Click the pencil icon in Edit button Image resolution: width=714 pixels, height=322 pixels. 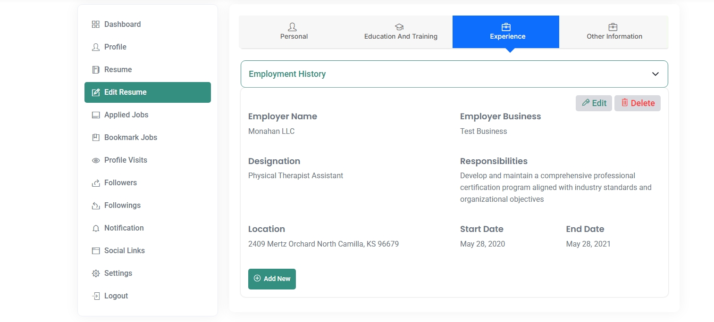586,102
